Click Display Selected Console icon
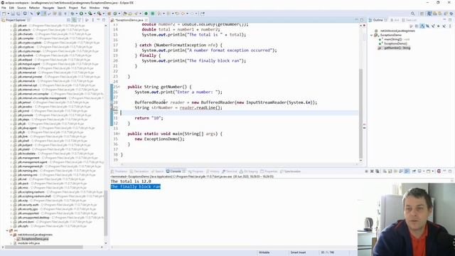455x256 pixels. 419,171
